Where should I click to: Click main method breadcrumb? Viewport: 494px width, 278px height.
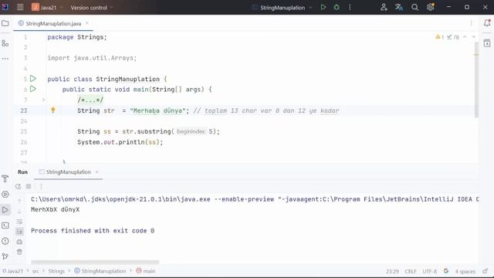tap(146, 271)
